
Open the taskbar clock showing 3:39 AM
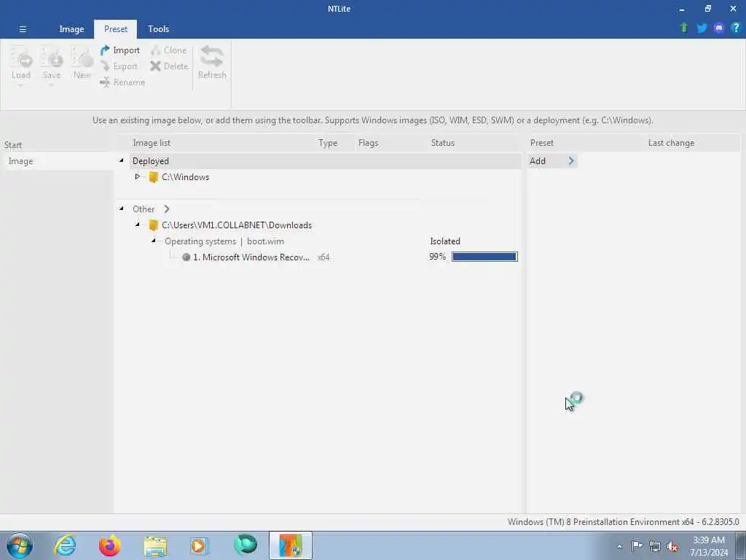click(x=709, y=546)
